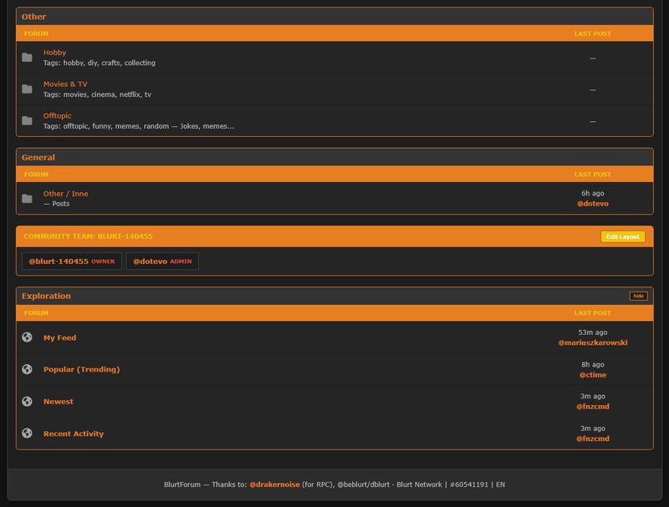
Task: Open @ctime profile link
Action: (x=593, y=375)
